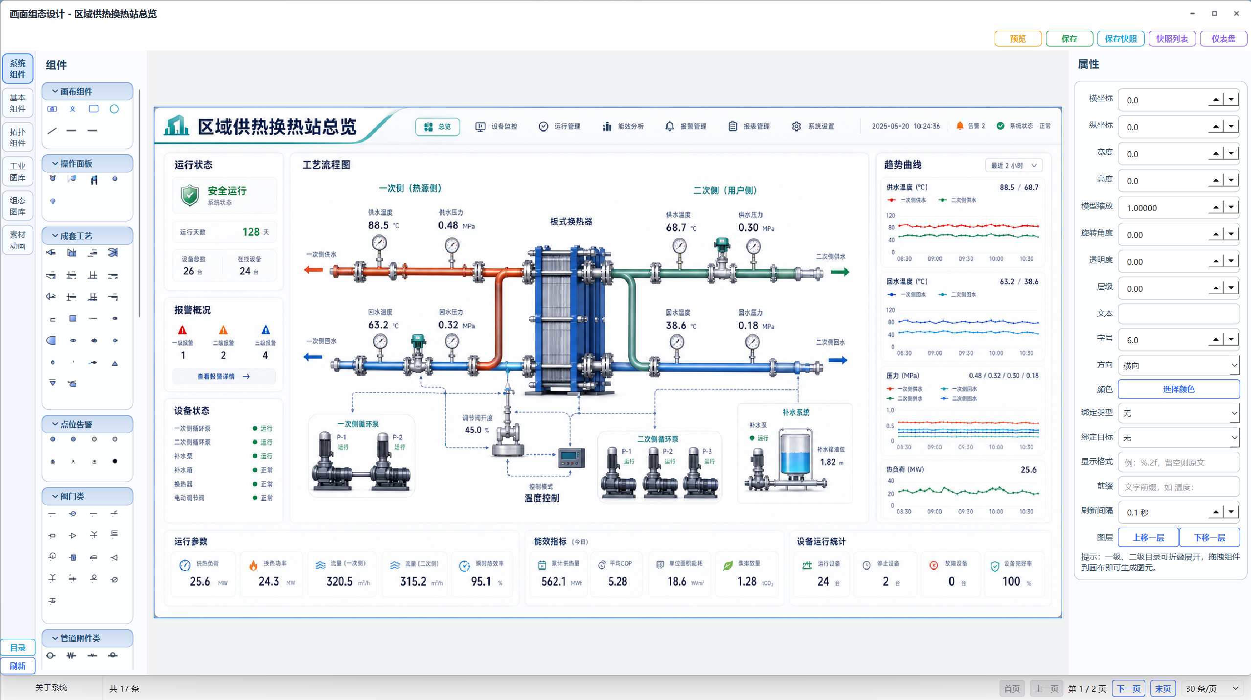Viewport: 1251px width, 700px height.
Task: Click the green shield 安全运行 icon
Action: (x=190, y=195)
